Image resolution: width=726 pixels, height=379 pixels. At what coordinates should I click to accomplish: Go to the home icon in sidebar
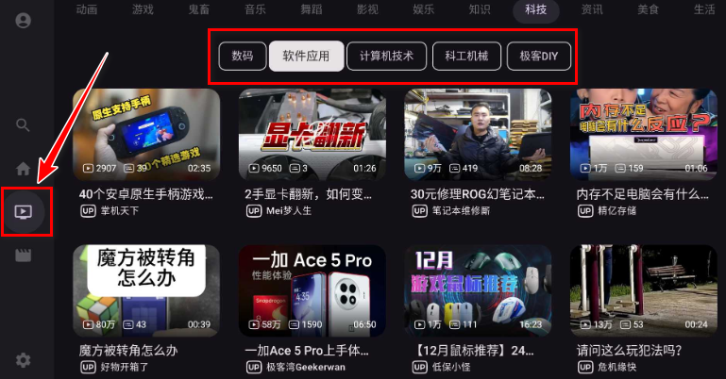point(24,169)
